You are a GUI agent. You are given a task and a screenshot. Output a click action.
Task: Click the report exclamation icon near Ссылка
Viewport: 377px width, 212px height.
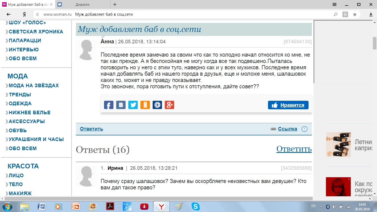tap(304, 129)
